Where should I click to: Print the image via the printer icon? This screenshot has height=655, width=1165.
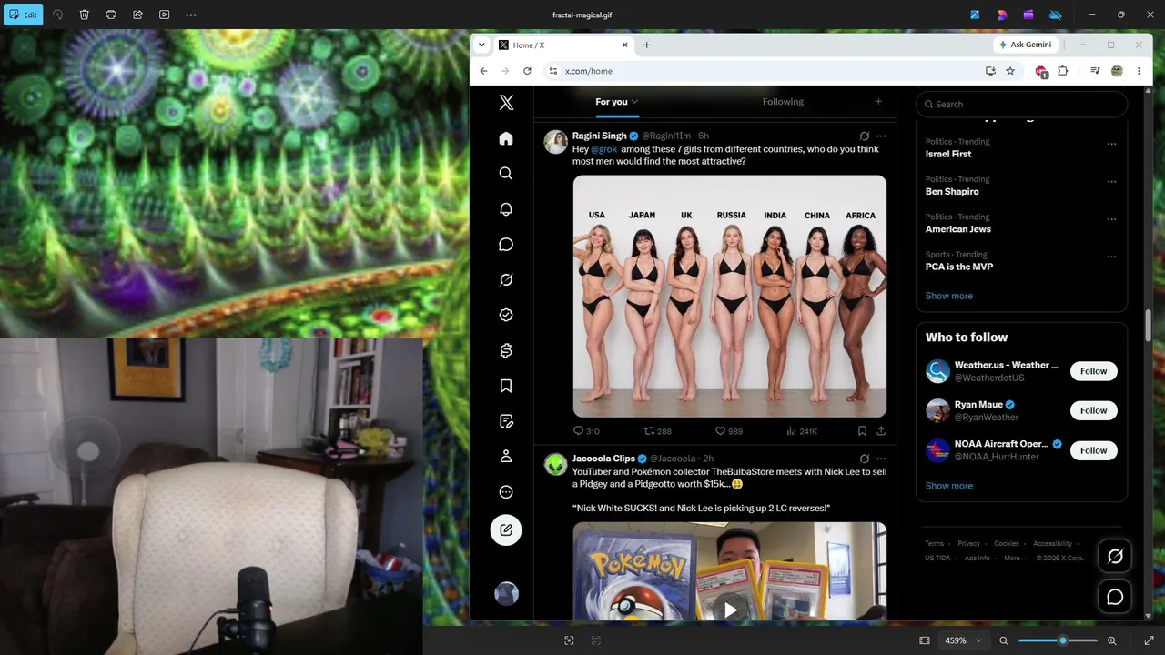coord(111,15)
